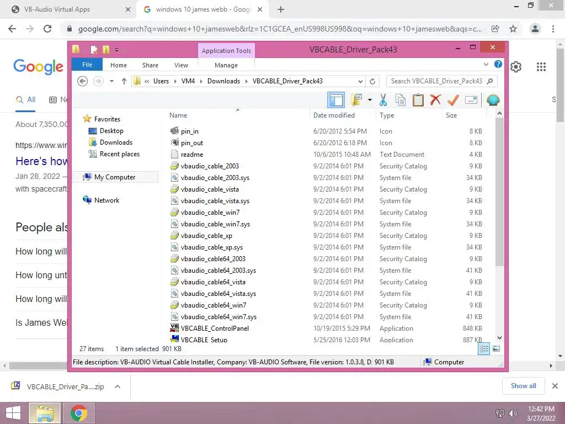Bookmark this page with star icon
565x424 pixels.
513,29
